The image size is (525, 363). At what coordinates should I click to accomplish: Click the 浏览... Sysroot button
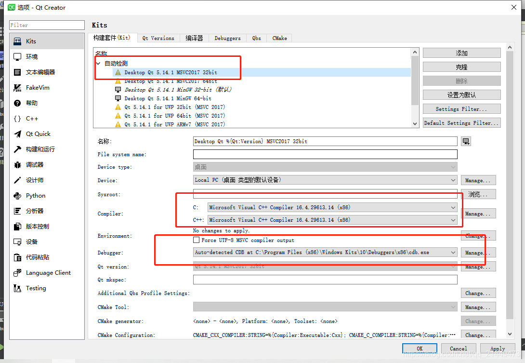tap(478, 194)
